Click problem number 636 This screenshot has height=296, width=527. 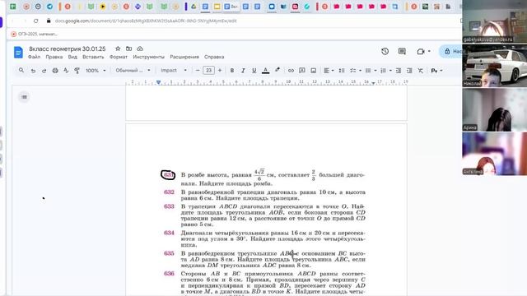click(x=169, y=274)
